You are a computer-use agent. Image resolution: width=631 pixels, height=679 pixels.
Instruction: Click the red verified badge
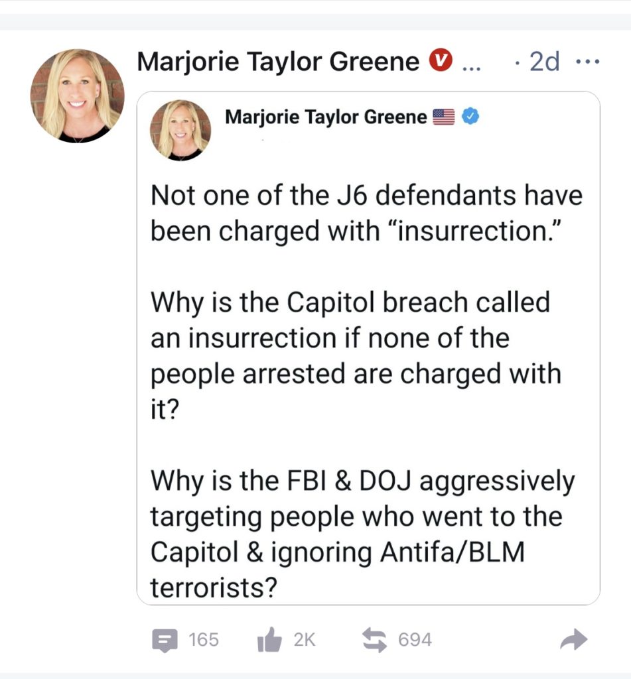point(438,62)
